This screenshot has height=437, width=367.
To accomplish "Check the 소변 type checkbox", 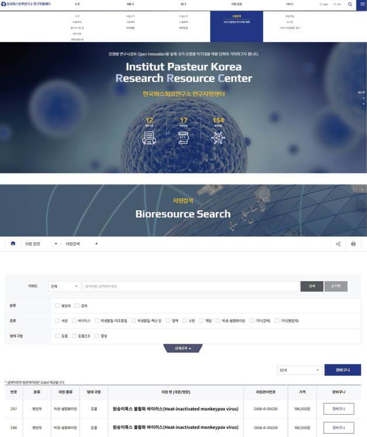I will 185,320.
